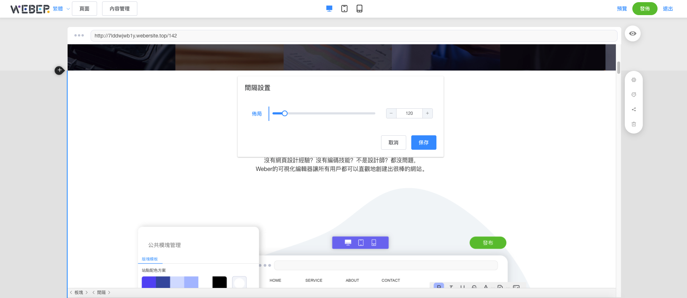Click the 預覽 preview link
Viewport: 687px width, 298px height.
point(622,9)
